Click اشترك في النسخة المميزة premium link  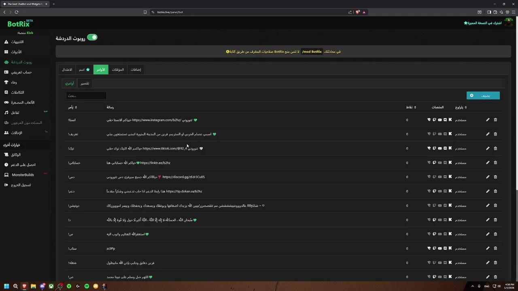(483, 23)
